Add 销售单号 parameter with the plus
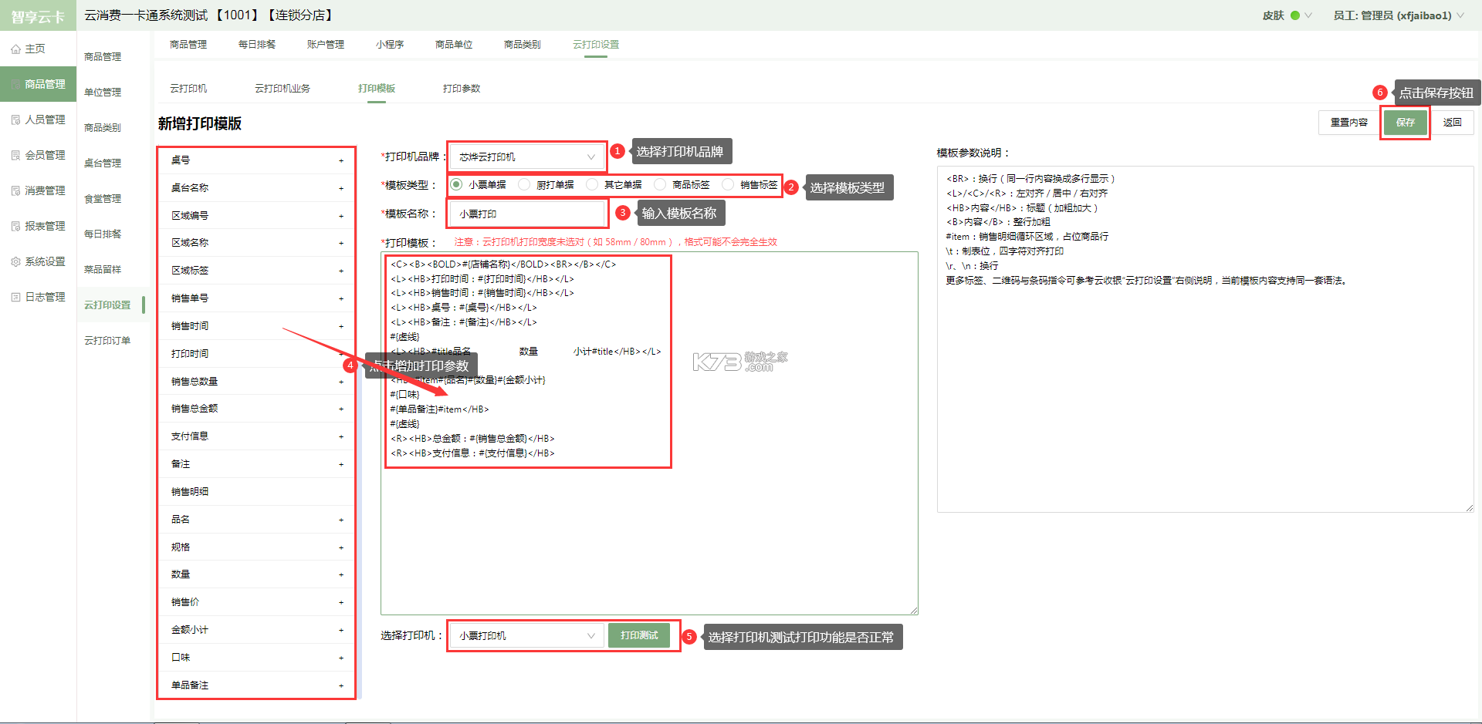 [341, 299]
